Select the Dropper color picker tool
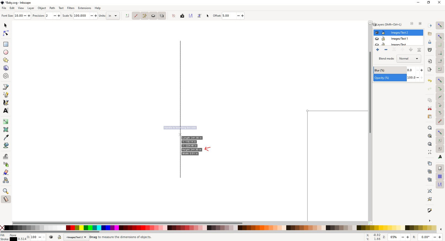Screen dimensions: 445x241 tap(6, 138)
